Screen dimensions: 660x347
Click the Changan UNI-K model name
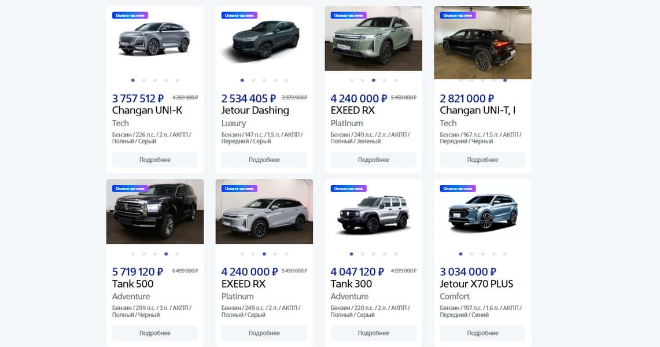[x=147, y=110]
